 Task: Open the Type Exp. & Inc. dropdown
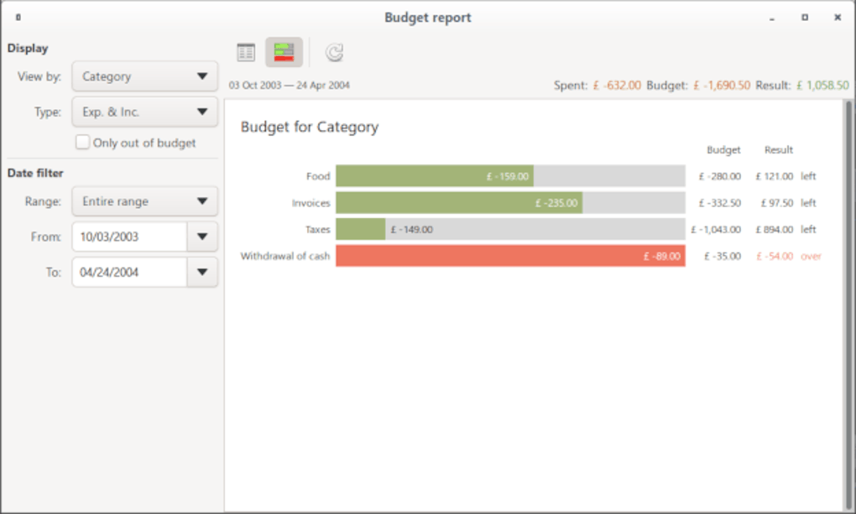[x=144, y=112]
